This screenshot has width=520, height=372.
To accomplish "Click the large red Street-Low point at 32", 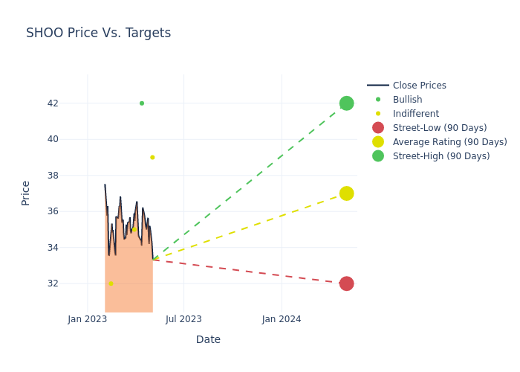I will [x=346, y=283].
